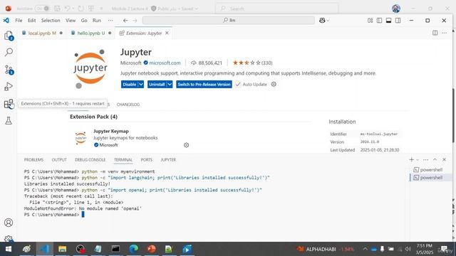Open PowerPoint from the taskbar
The width and height of the screenshot is (456, 256).
[152, 249]
